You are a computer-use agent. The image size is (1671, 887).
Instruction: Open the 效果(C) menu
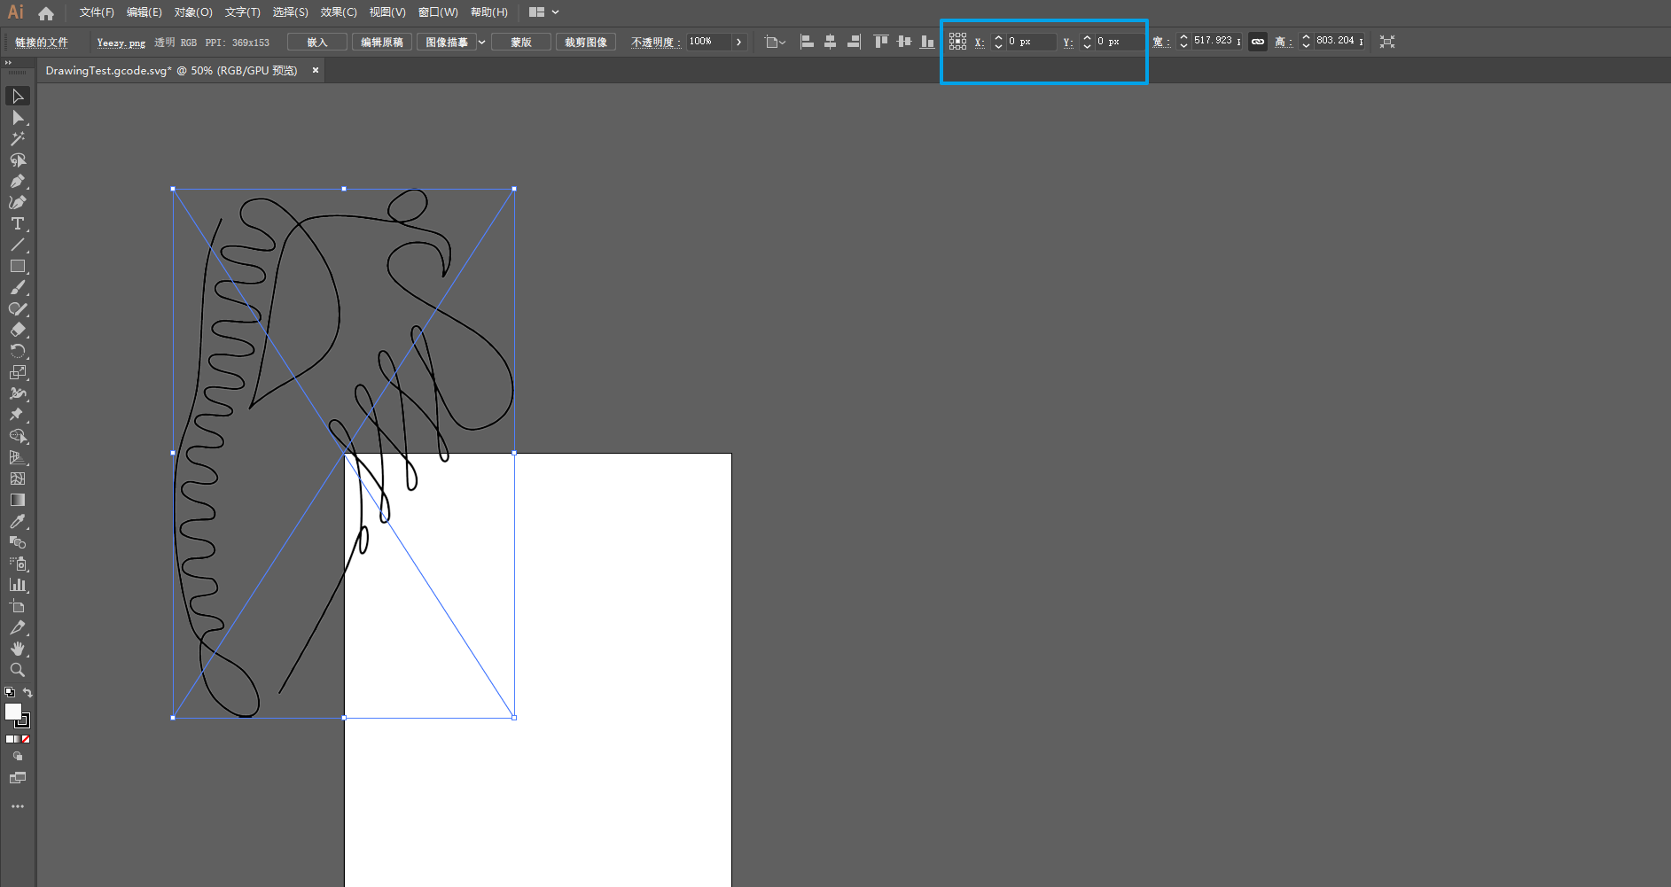pos(339,12)
